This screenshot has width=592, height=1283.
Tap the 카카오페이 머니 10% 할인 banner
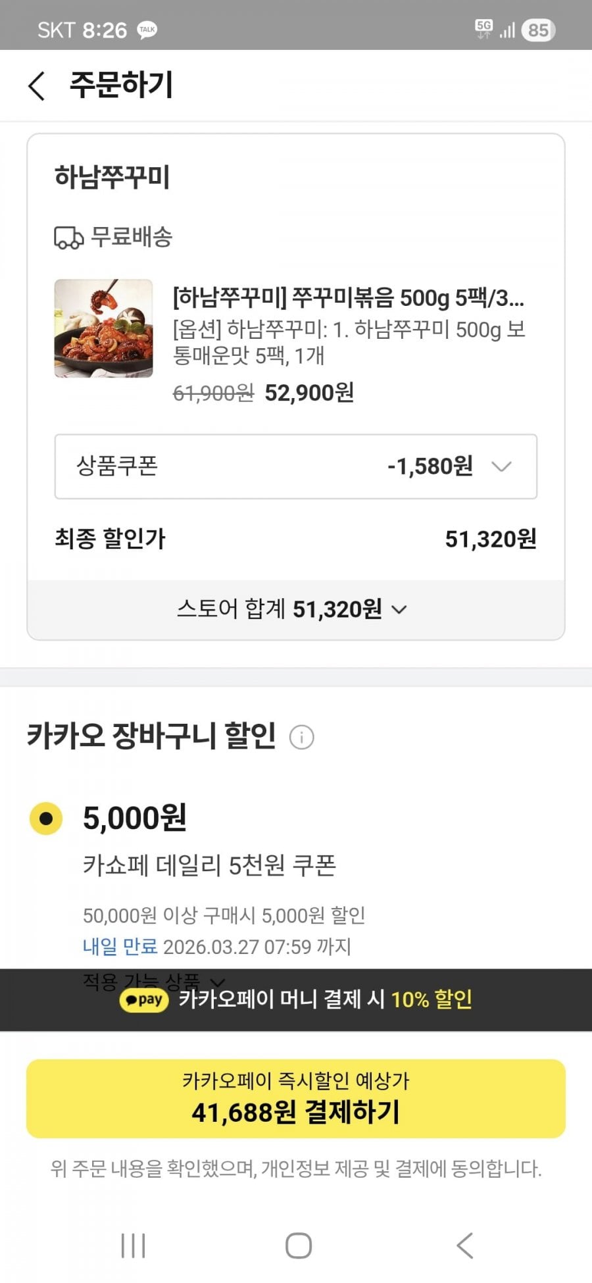tap(325, 1000)
